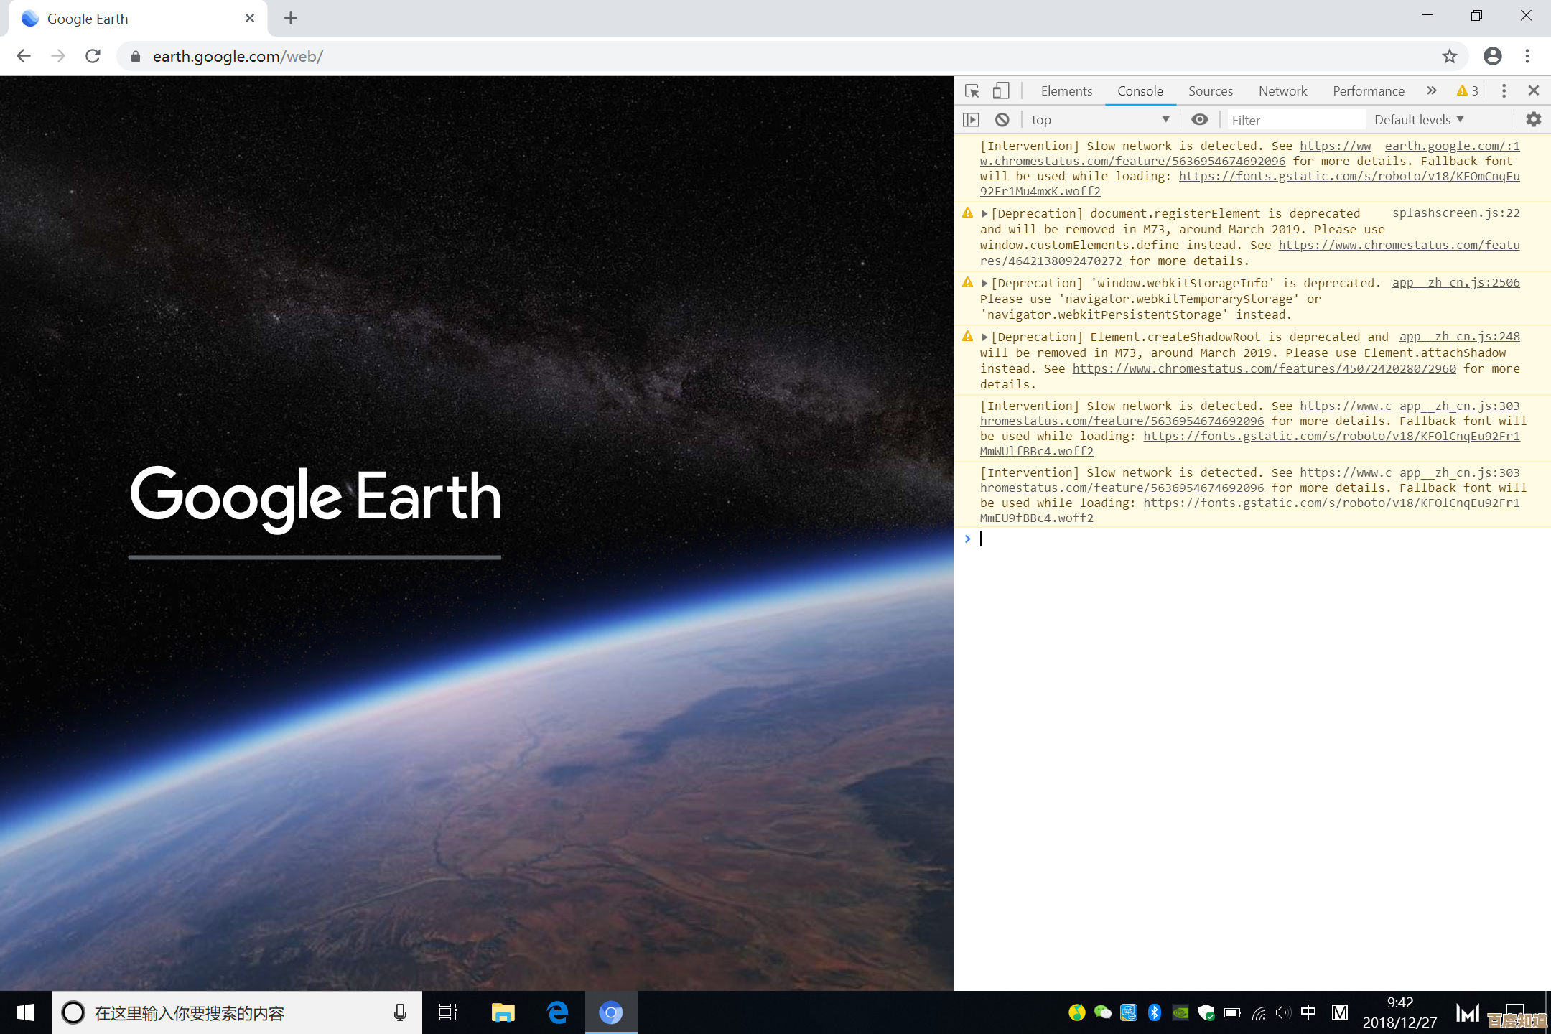
Task: Open console settings gear icon
Action: click(x=1534, y=120)
